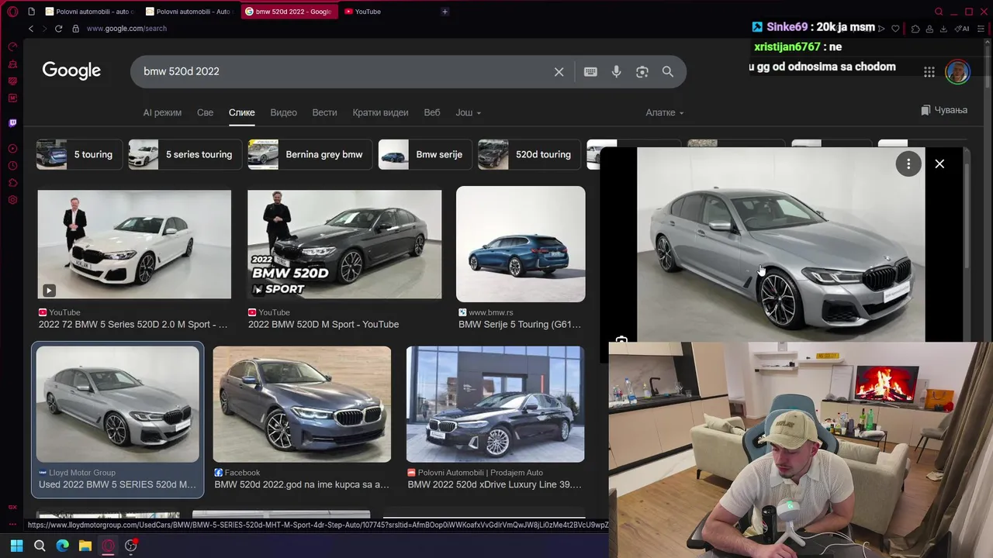Search by image with the lens icon
The image size is (993, 558).
(x=642, y=71)
